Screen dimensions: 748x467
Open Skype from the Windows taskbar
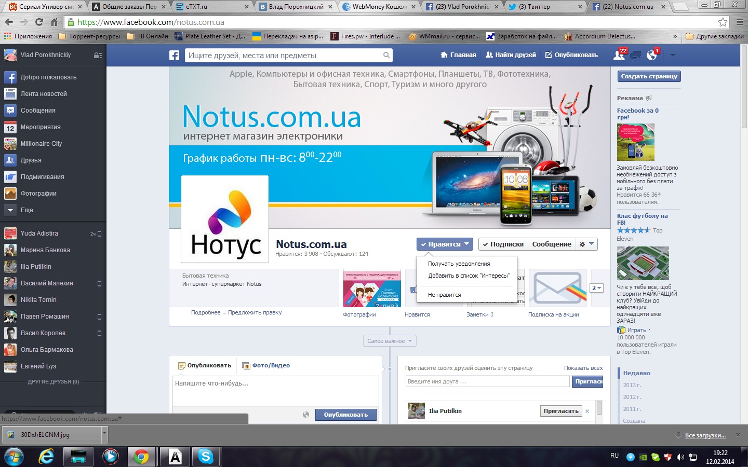pos(206,457)
